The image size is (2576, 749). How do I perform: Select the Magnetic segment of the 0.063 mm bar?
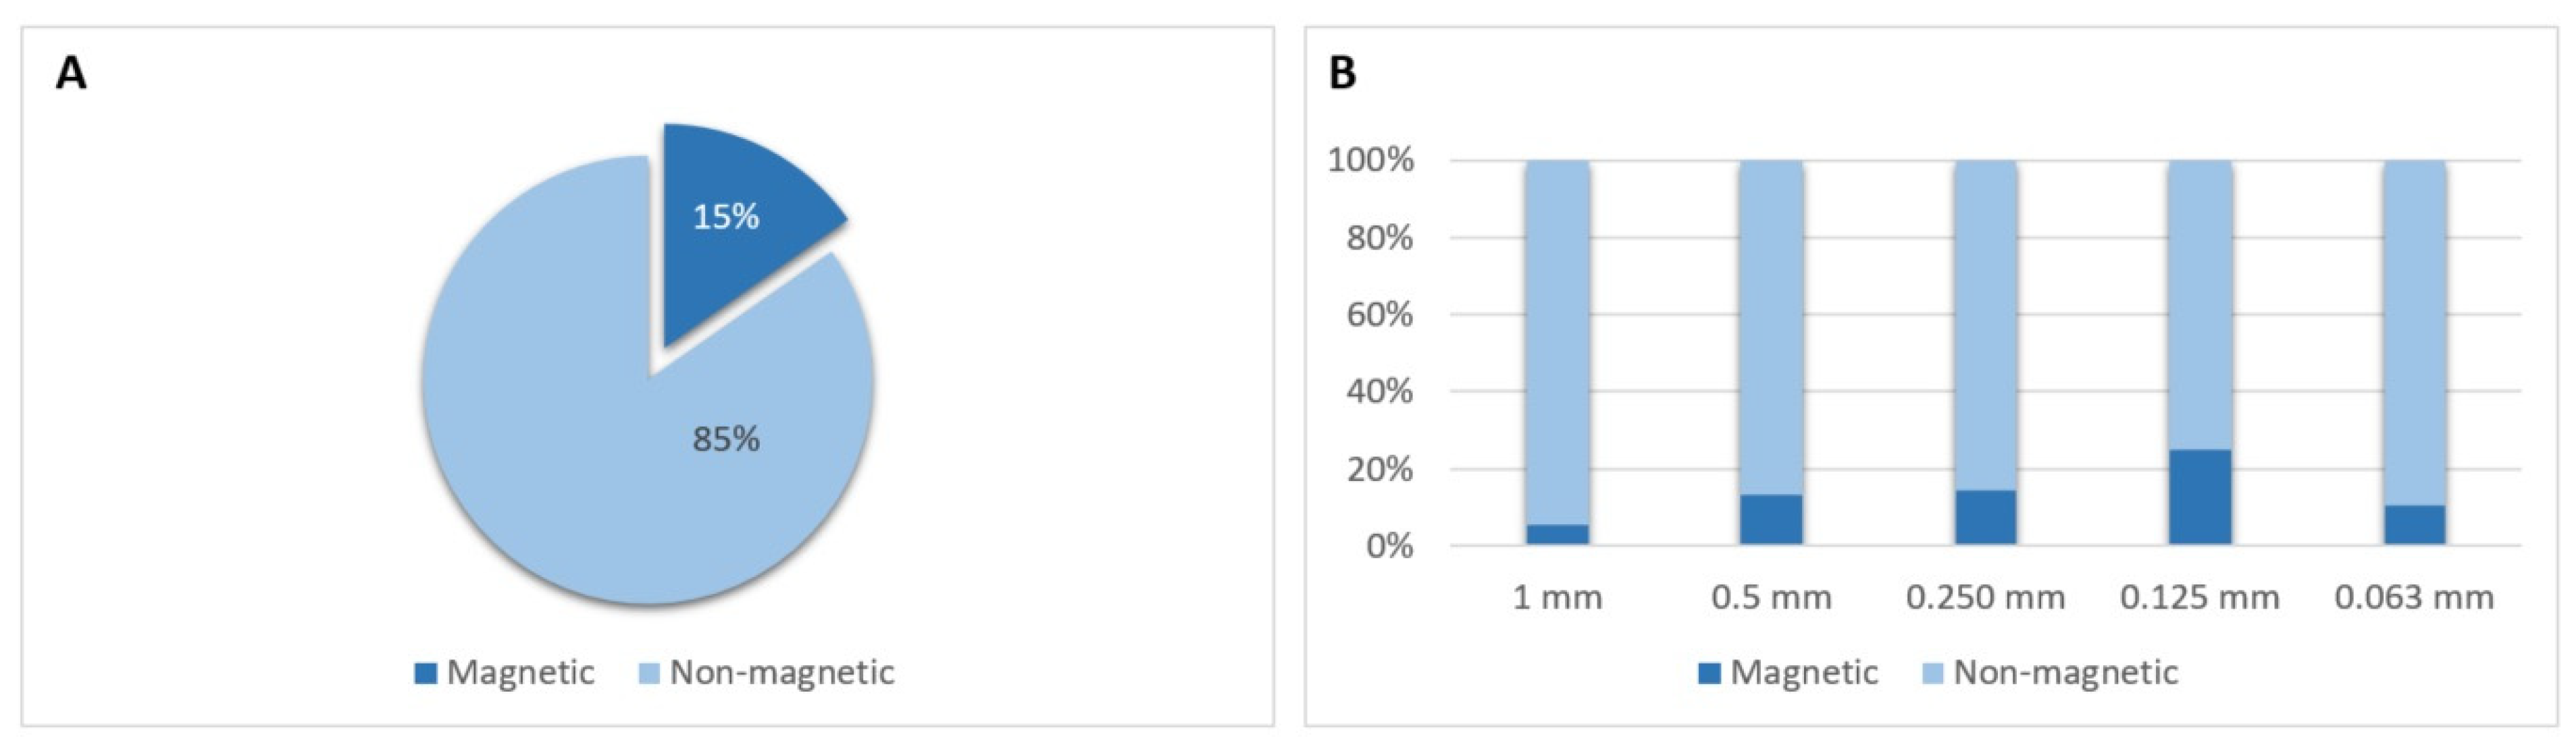[x=2414, y=525]
